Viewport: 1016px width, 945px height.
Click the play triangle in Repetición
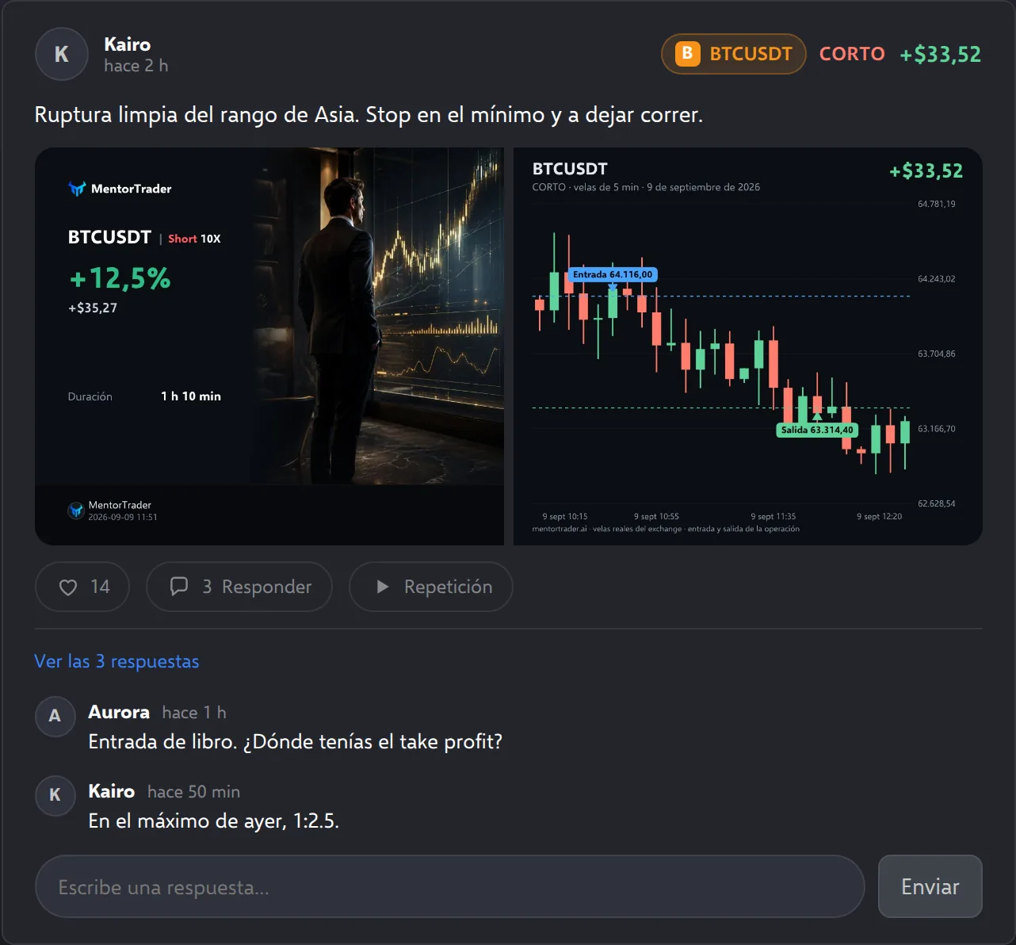(x=383, y=587)
